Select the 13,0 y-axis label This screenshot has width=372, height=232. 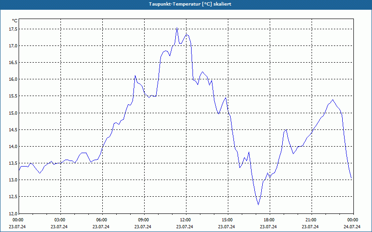pyautogui.click(x=13, y=180)
